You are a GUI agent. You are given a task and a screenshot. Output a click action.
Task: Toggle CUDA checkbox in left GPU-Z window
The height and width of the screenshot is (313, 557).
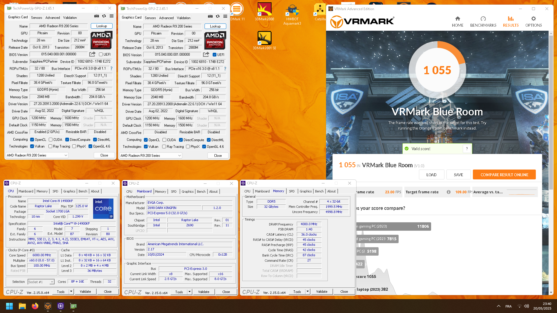click(51, 139)
